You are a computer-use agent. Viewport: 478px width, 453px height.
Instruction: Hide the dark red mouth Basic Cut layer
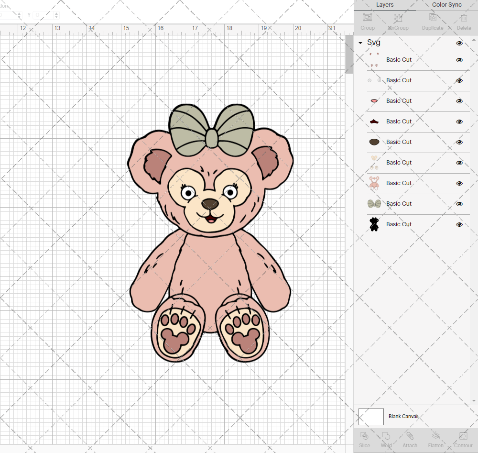459,122
